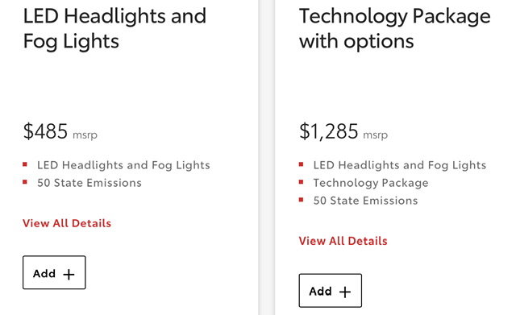516x315 pixels.
Task: Open View All Details for the $485 package
Action: point(67,223)
